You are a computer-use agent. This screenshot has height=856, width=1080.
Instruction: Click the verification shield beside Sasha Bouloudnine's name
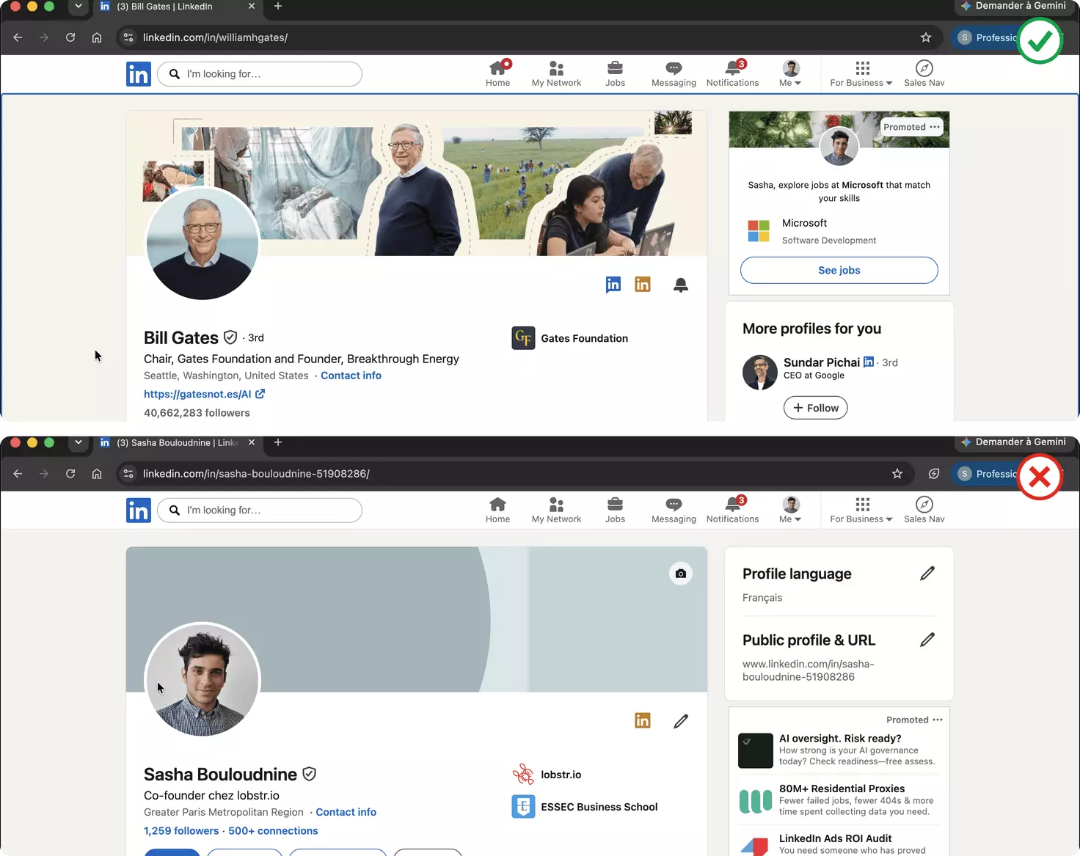310,774
